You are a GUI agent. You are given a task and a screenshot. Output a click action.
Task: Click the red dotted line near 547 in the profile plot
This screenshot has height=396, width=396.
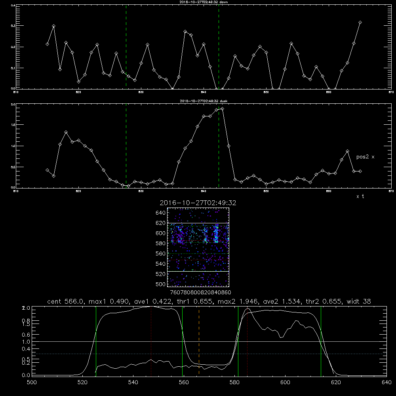(x=151, y=341)
